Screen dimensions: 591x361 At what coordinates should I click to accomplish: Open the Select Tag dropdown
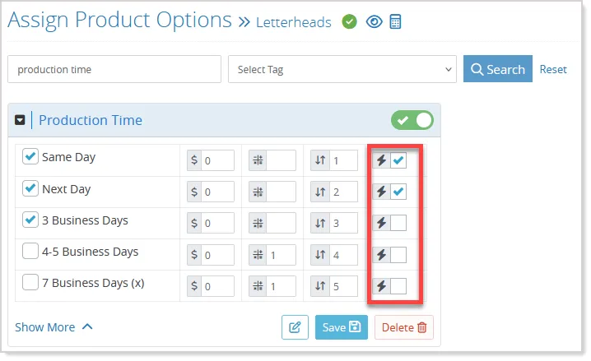342,69
